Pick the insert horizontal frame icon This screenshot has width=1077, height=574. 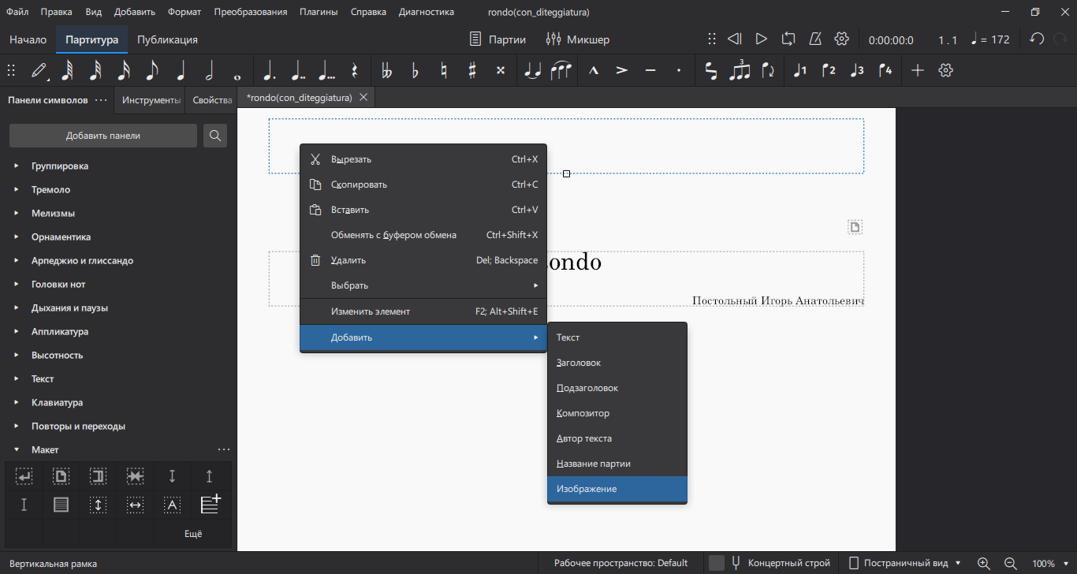click(x=135, y=505)
